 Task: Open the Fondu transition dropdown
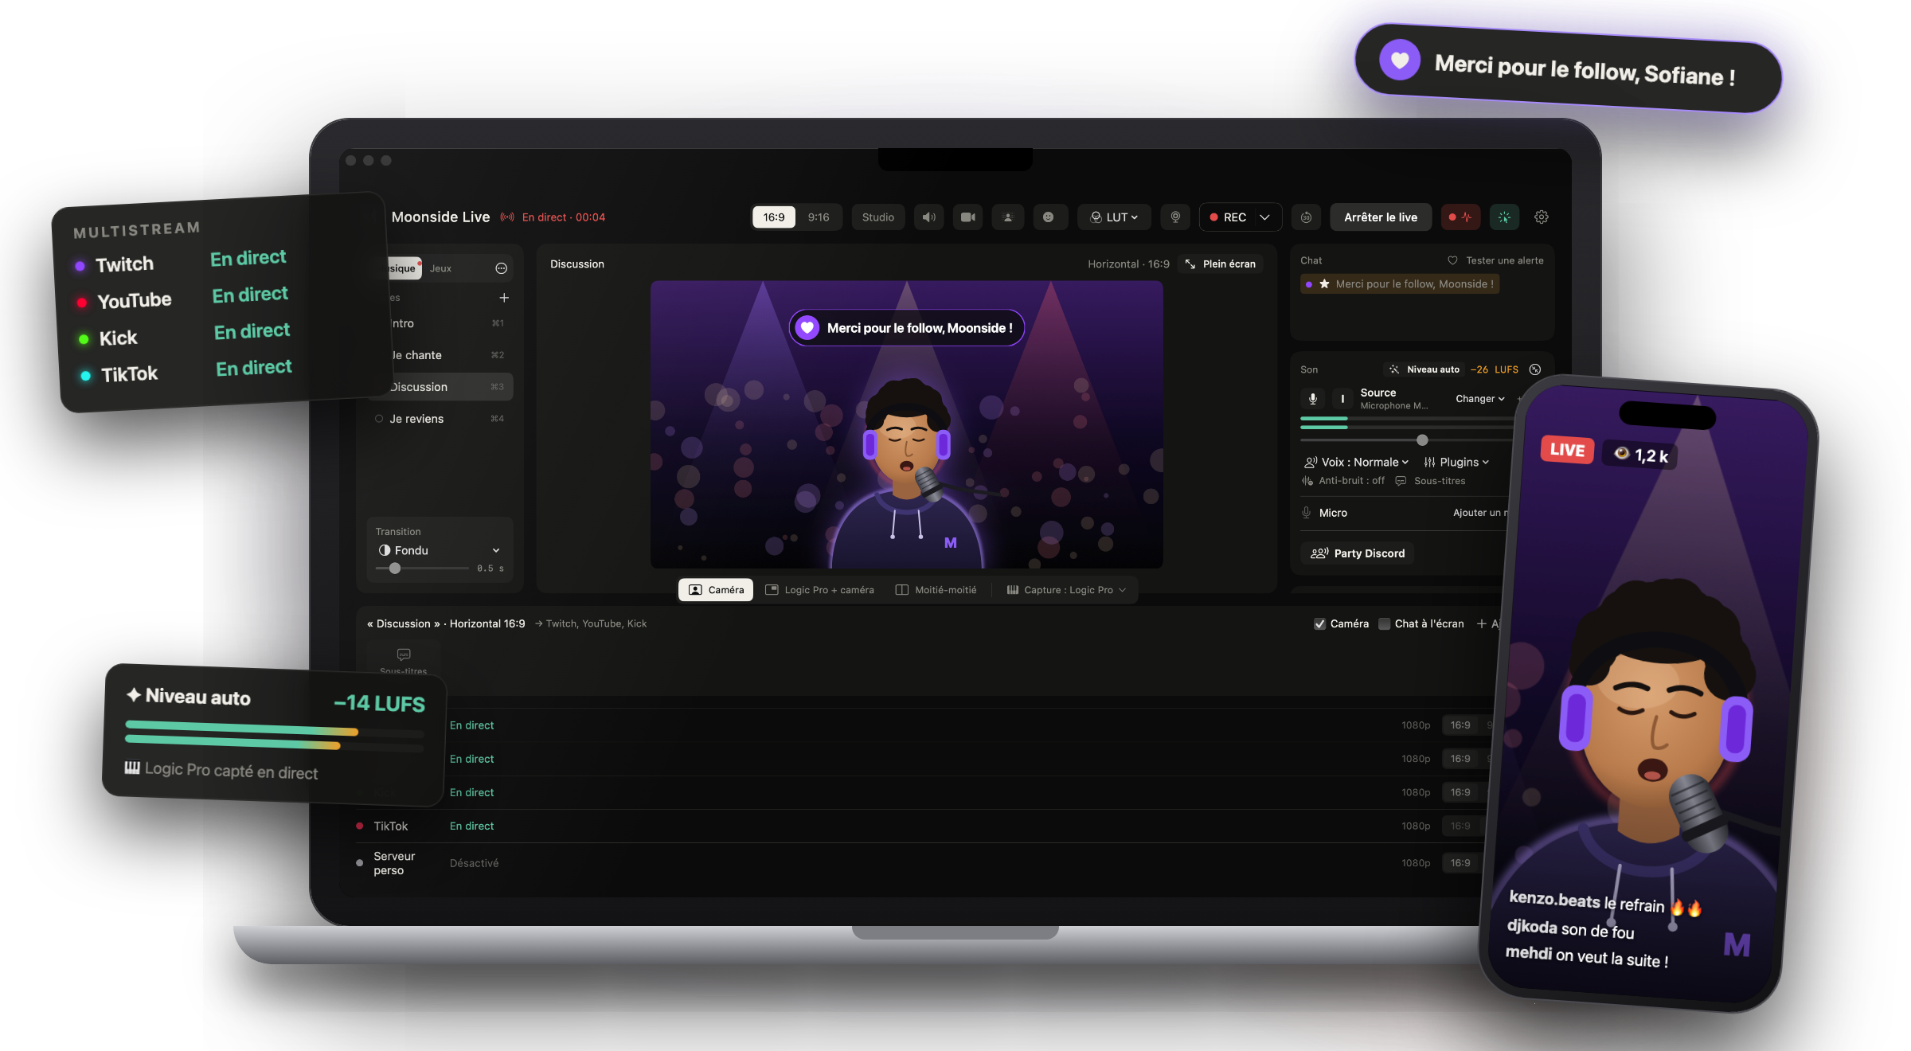coord(440,550)
